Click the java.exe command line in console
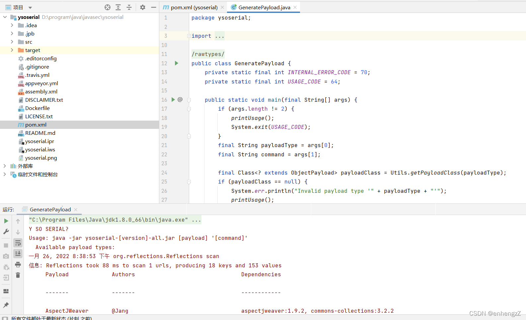 [115, 220]
